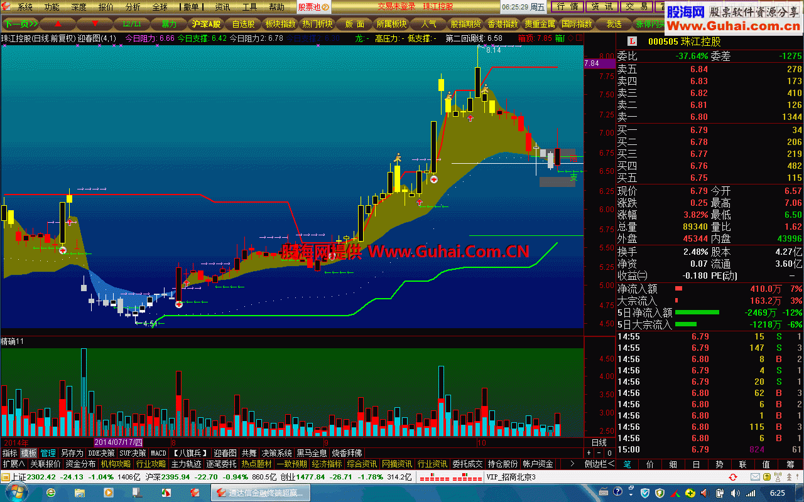804x502 pixels.
Task: Open the 资金分布 tab
Action: (x=80, y=464)
